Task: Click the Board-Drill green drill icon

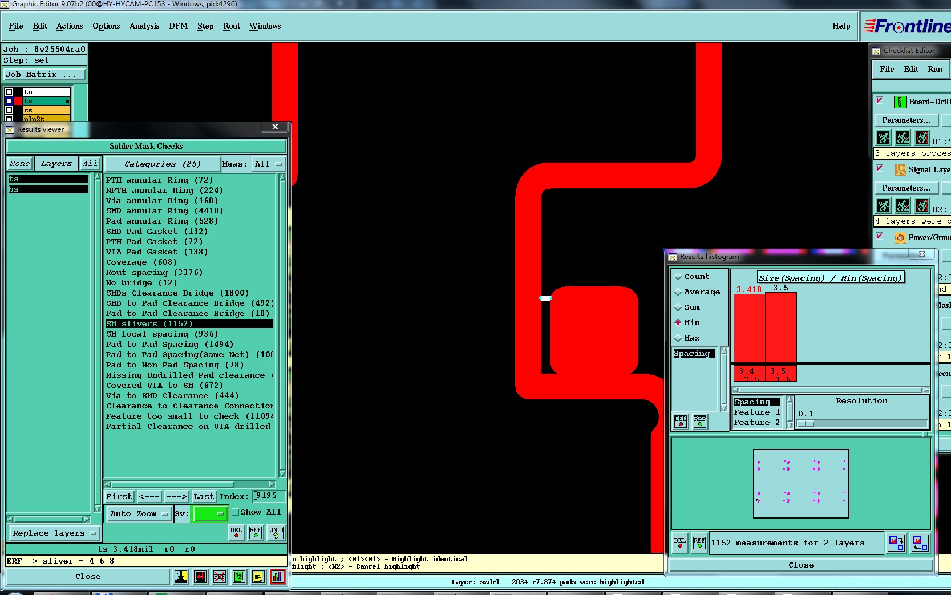Action: (900, 102)
